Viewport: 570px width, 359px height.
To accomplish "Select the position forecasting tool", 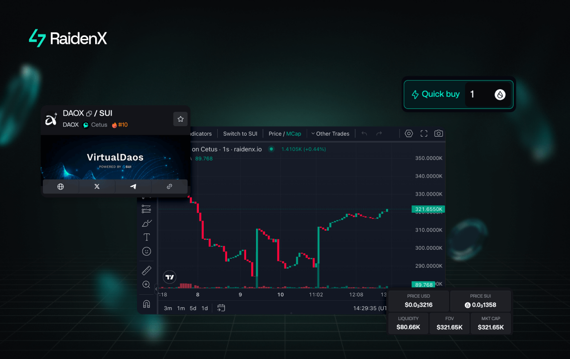I will 146,209.
